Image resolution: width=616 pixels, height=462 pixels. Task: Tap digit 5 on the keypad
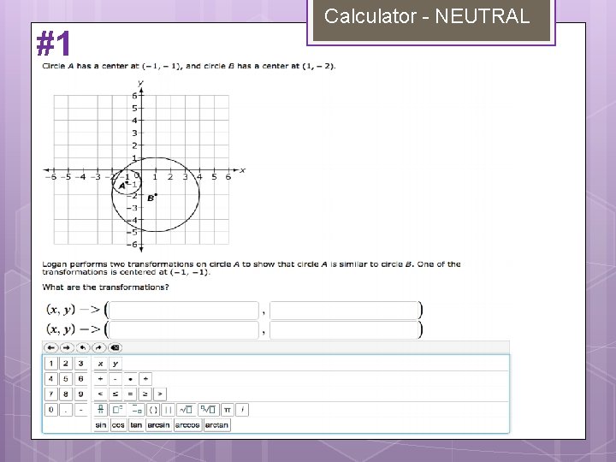pyautogui.click(x=66, y=379)
